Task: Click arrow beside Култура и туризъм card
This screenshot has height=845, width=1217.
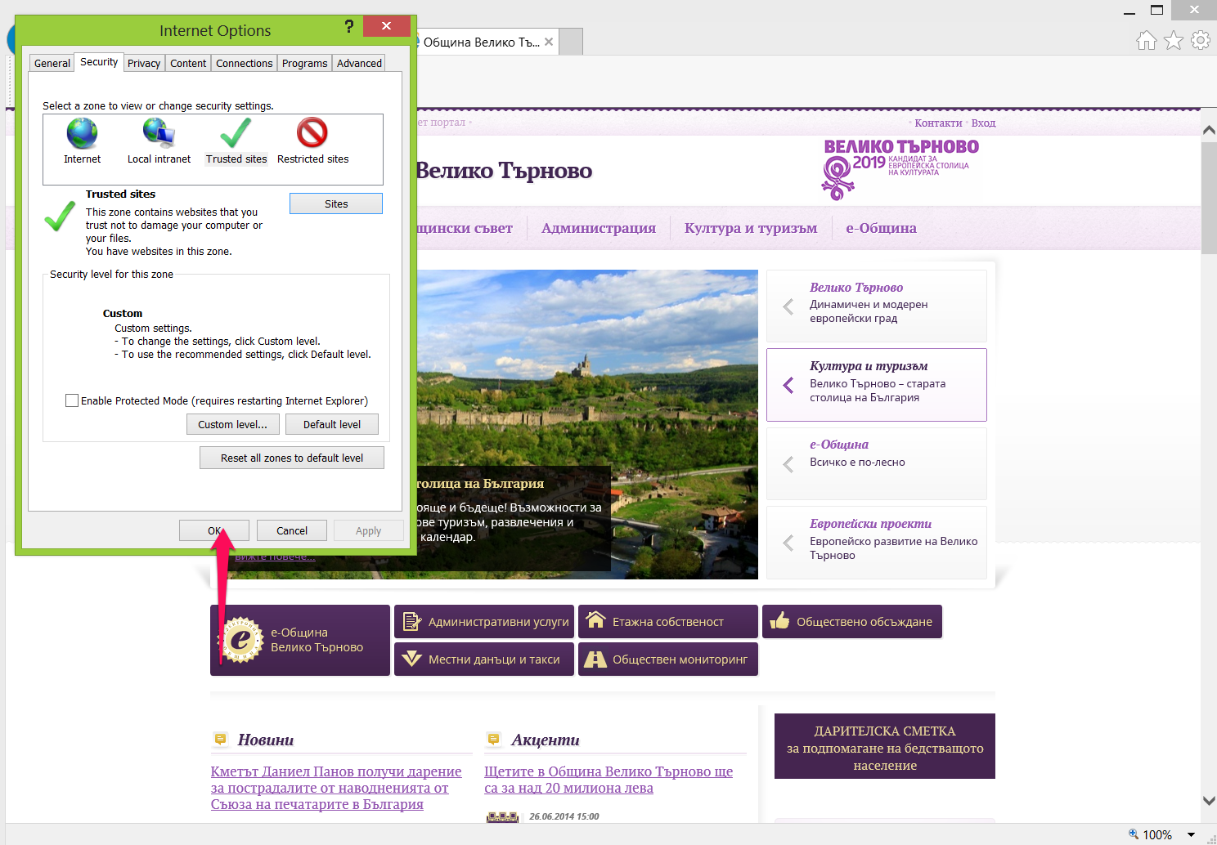Action: [x=788, y=385]
